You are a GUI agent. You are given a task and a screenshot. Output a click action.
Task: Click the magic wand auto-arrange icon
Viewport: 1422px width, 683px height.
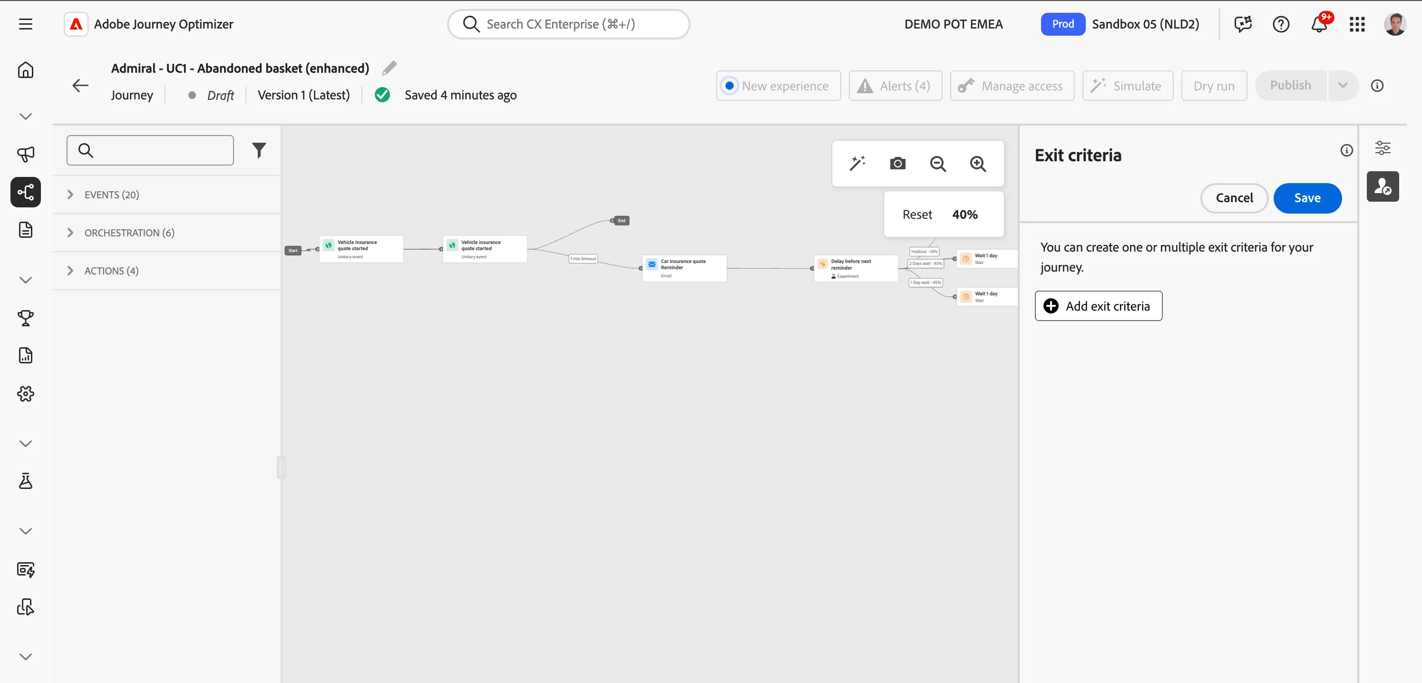click(x=857, y=164)
